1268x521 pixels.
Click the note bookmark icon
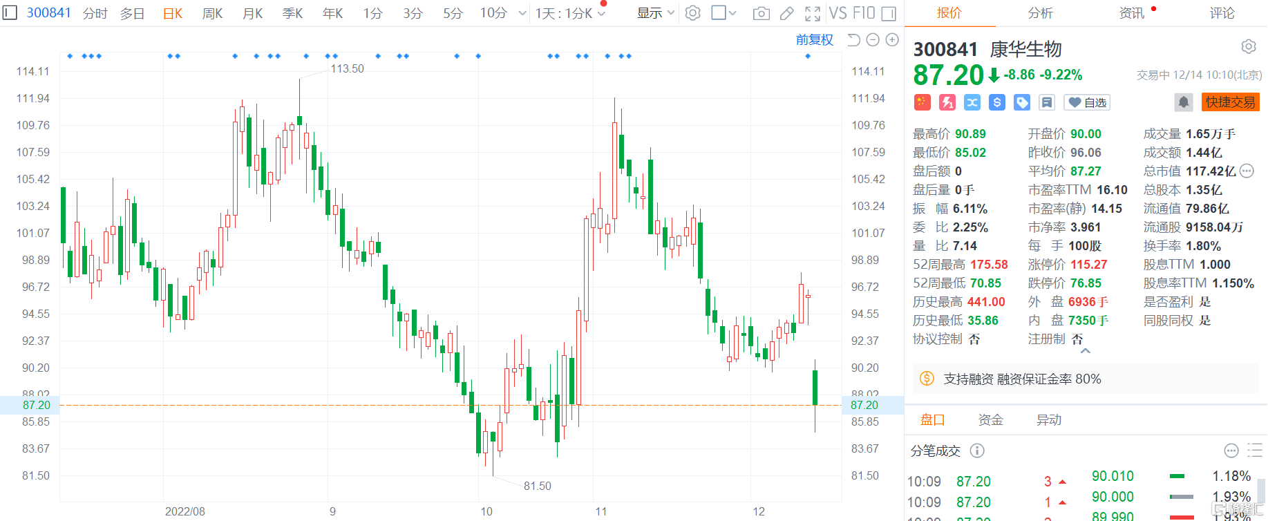tap(1047, 102)
